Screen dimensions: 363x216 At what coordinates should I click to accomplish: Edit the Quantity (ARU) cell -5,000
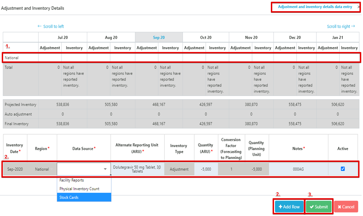click(206, 169)
